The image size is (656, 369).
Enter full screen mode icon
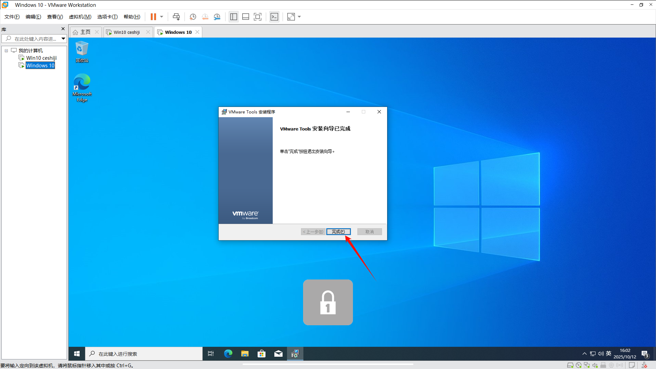click(x=258, y=17)
